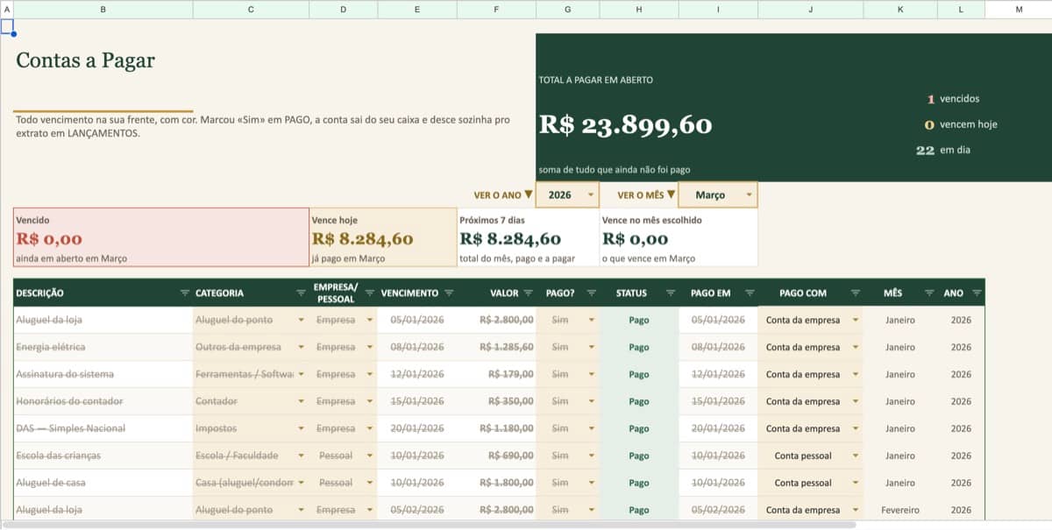Click the horizontal scrollbar at the bottom
The height and width of the screenshot is (530, 1052).
coord(434,525)
